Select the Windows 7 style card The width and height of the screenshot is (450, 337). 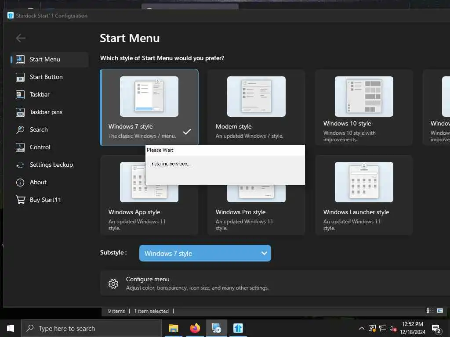pos(149,107)
